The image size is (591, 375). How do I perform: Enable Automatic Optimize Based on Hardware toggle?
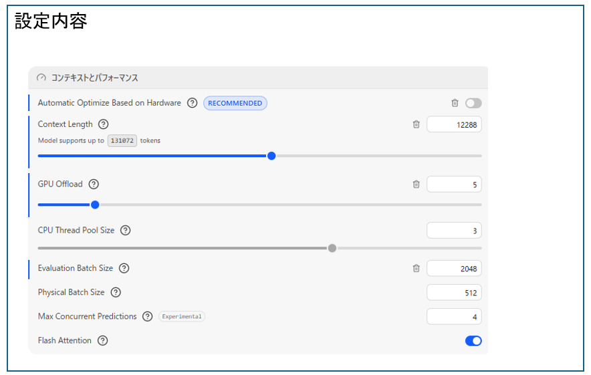coord(473,103)
